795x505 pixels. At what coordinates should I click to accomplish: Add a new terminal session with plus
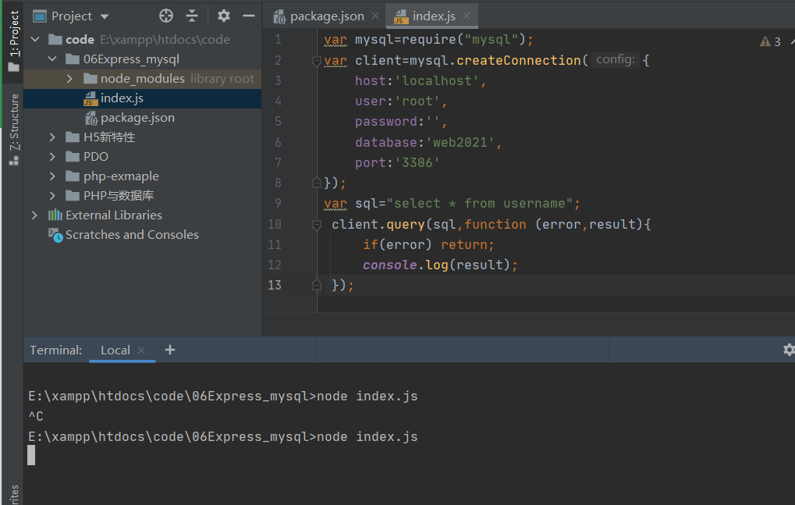170,350
